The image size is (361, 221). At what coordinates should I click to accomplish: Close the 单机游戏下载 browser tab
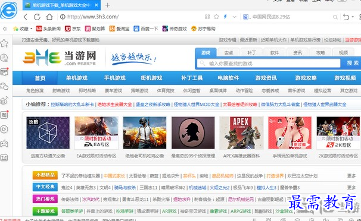pos(97,5)
